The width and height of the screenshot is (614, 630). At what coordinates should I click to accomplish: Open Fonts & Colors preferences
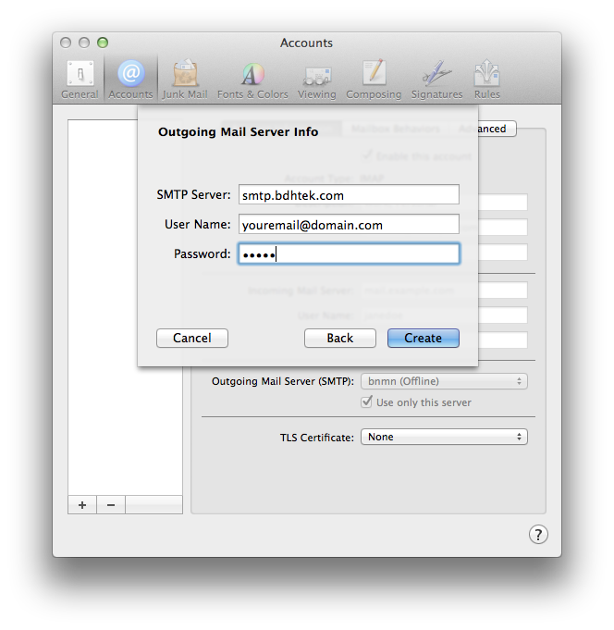[x=252, y=80]
